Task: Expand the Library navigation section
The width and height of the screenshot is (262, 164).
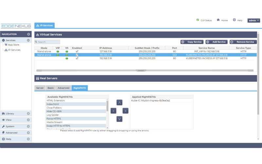Action: 28,113
